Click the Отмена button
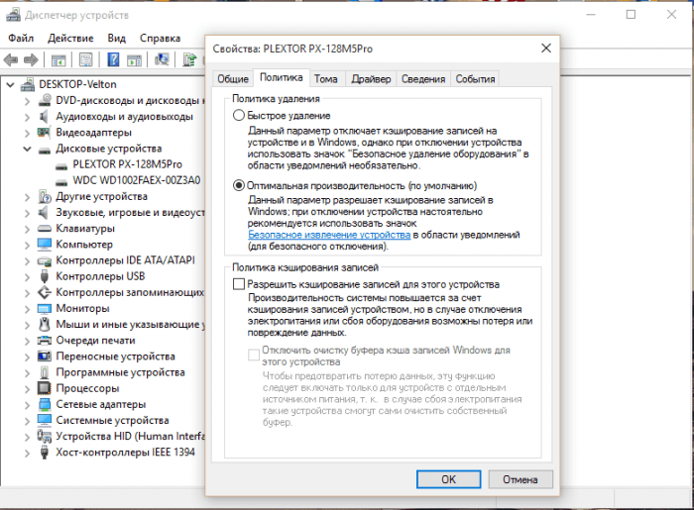Viewport: 694px width, 510px height. [520, 478]
